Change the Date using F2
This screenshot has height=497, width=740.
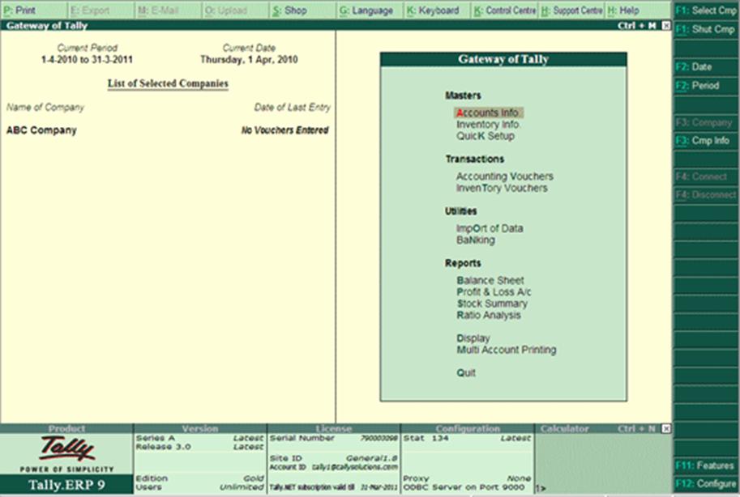[x=702, y=66]
